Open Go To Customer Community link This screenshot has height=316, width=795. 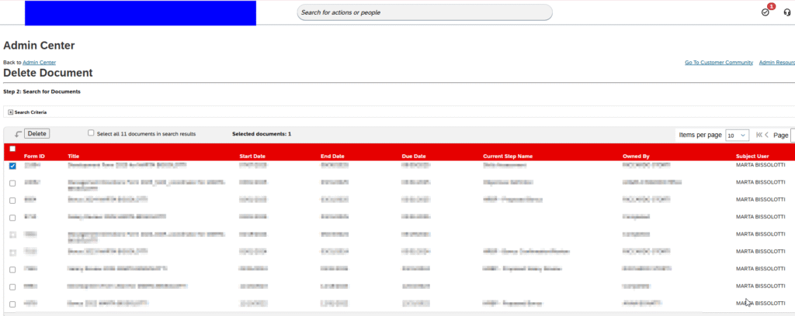pyautogui.click(x=718, y=62)
